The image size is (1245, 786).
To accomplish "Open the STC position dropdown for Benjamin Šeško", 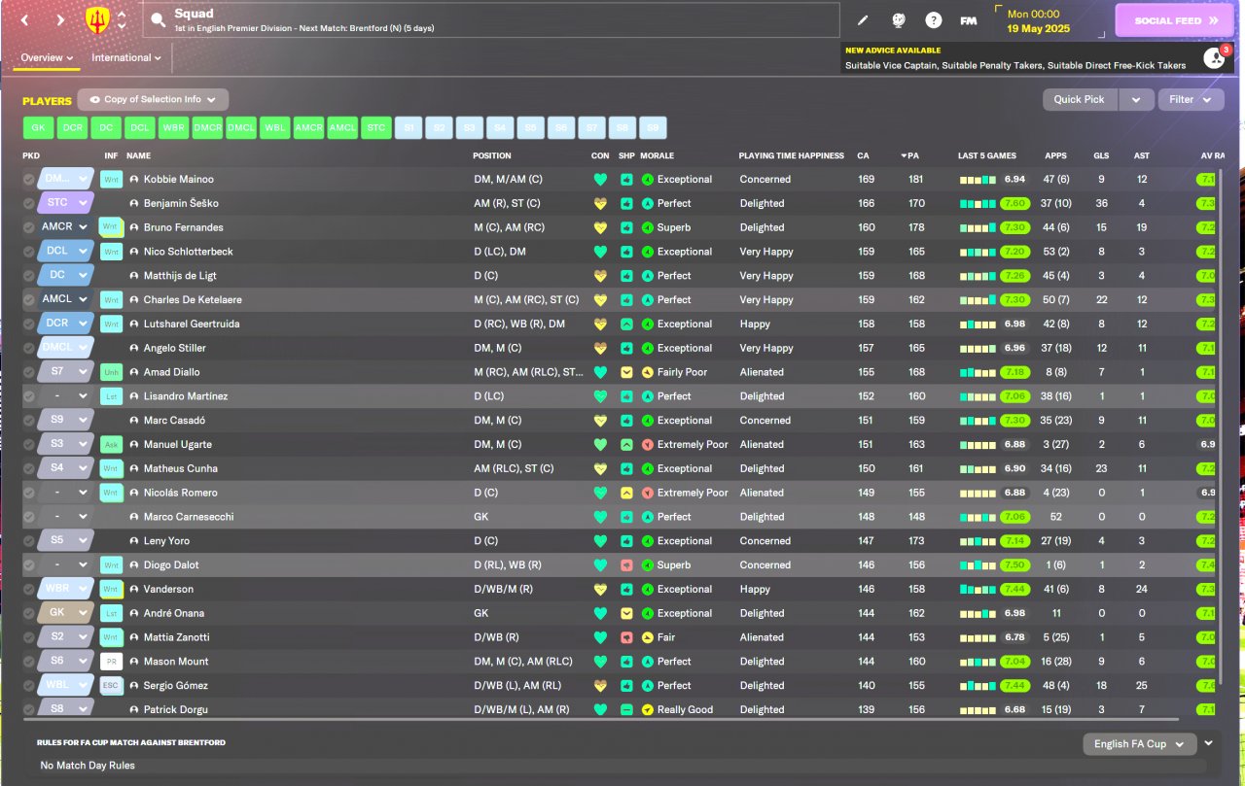I will 65,203.
